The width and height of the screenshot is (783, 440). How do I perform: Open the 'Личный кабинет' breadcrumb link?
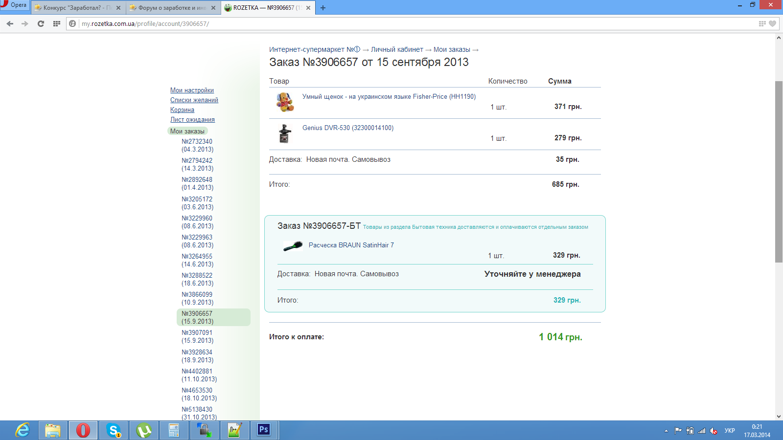coord(397,49)
